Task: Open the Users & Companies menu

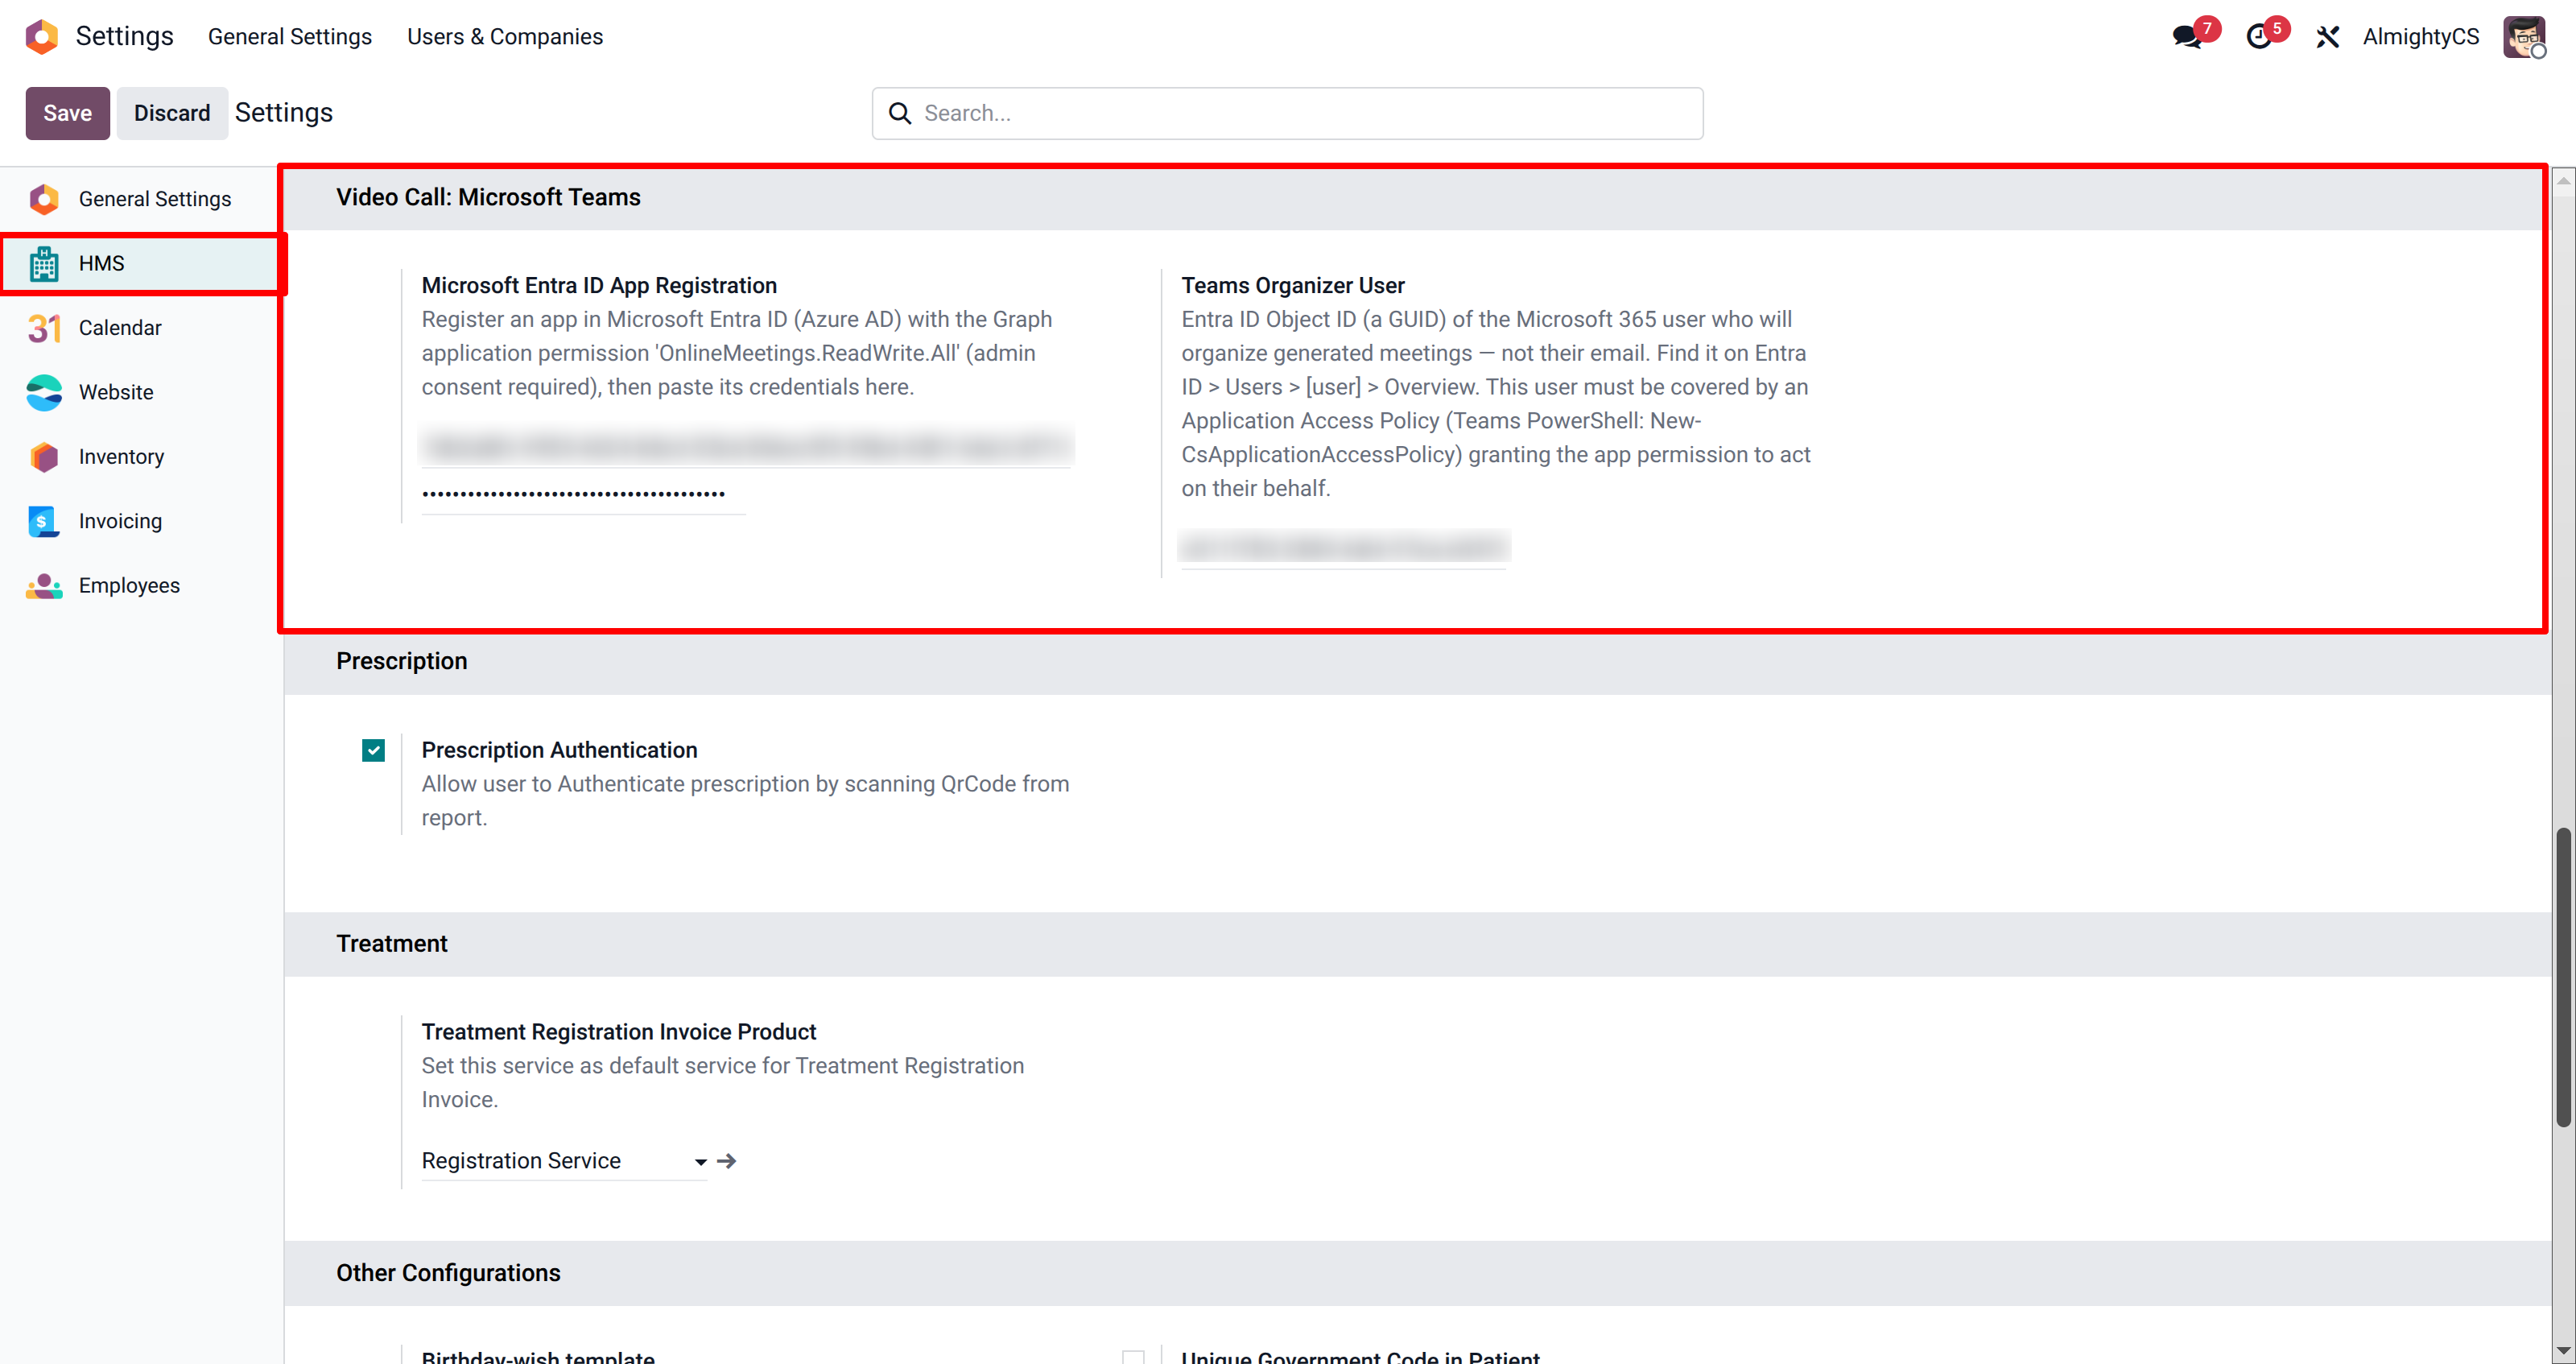Action: point(505,37)
